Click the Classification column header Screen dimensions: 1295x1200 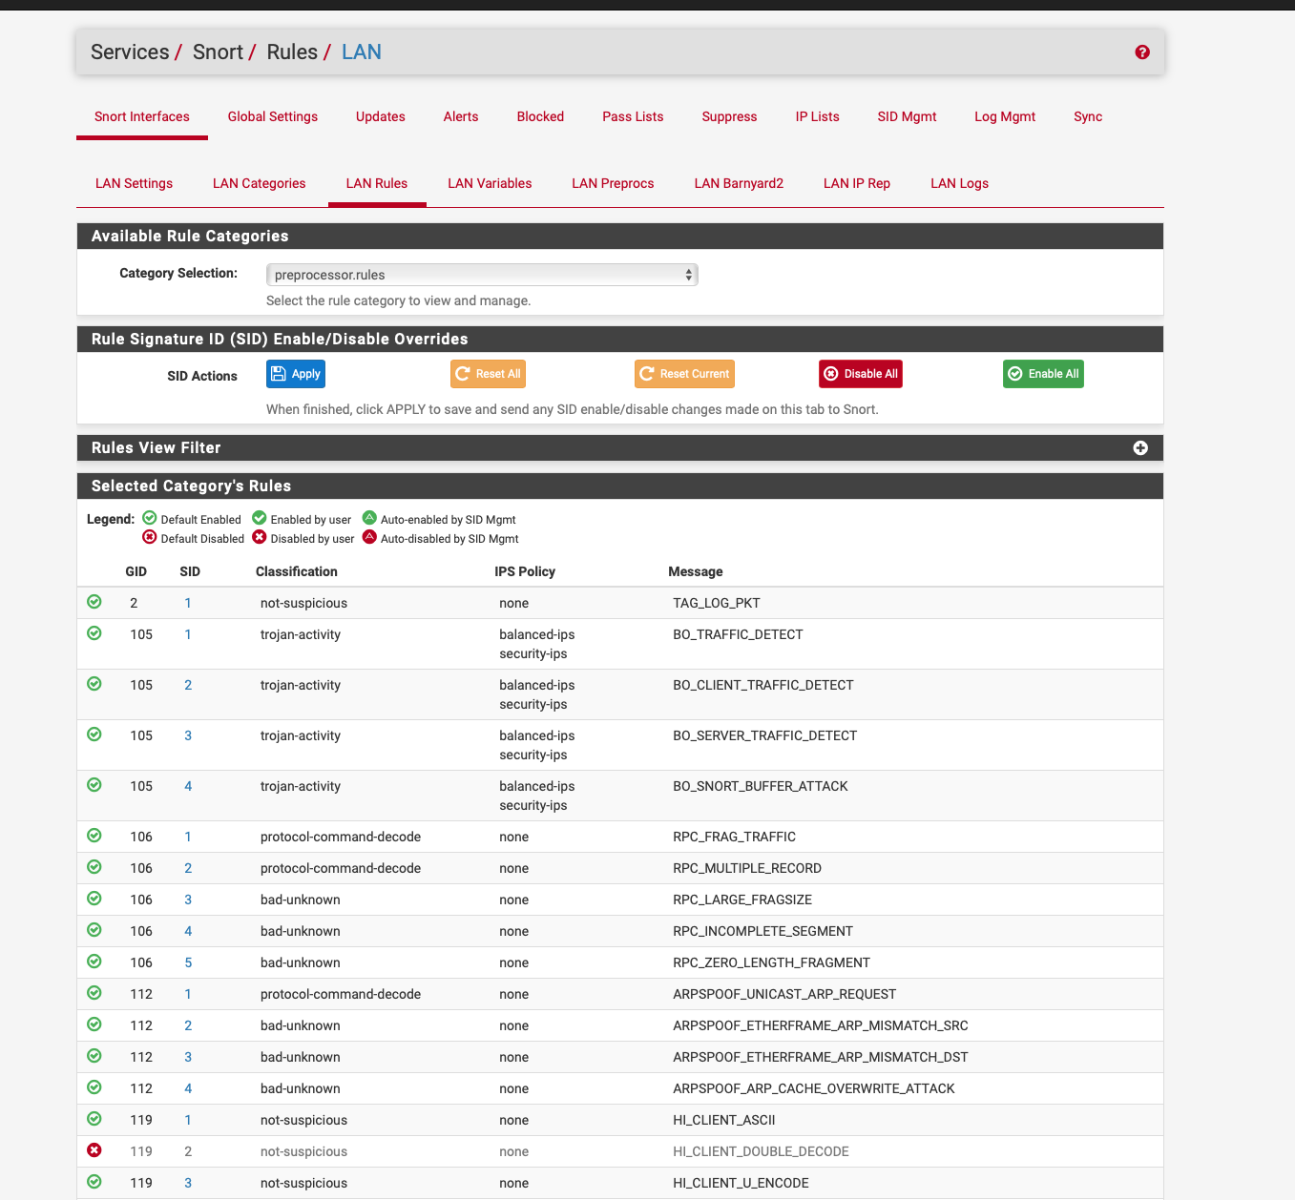click(x=297, y=571)
